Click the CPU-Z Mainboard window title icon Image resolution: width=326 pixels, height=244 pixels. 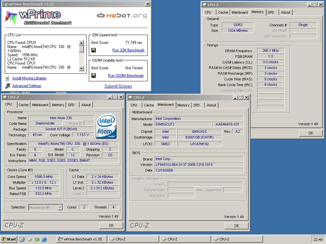click(x=131, y=97)
